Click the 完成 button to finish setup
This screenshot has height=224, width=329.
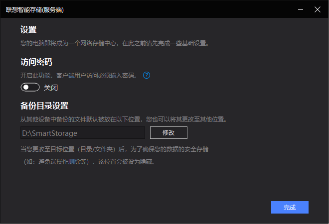(x=290, y=207)
